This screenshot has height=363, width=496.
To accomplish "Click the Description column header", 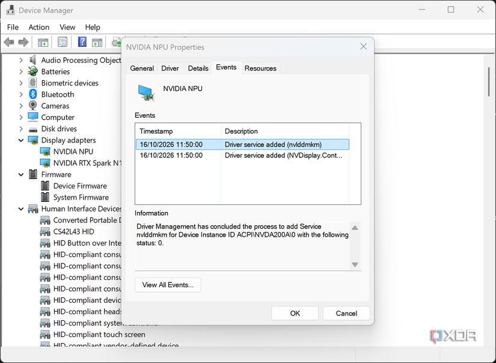I will [x=285, y=131].
